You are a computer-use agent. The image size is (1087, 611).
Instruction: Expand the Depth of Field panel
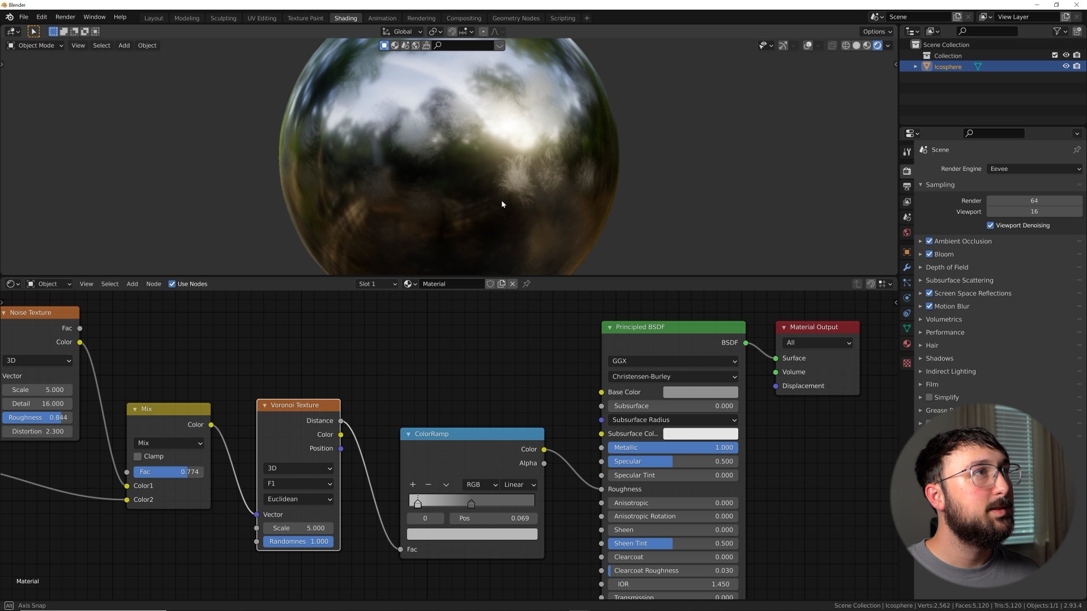pyautogui.click(x=947, y=268)
